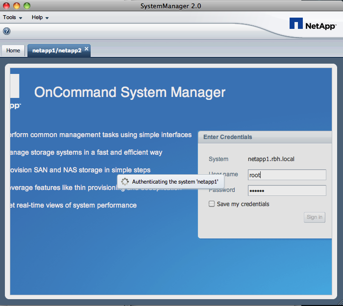Focus the Password input field
The image size is (343, 306).
click(x=287, y=190)
